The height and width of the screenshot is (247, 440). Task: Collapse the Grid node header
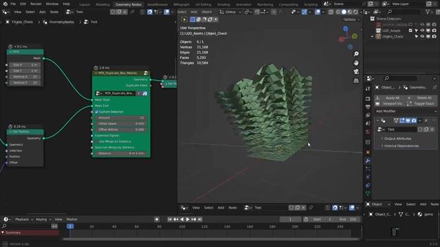click(x=10, y=51)
